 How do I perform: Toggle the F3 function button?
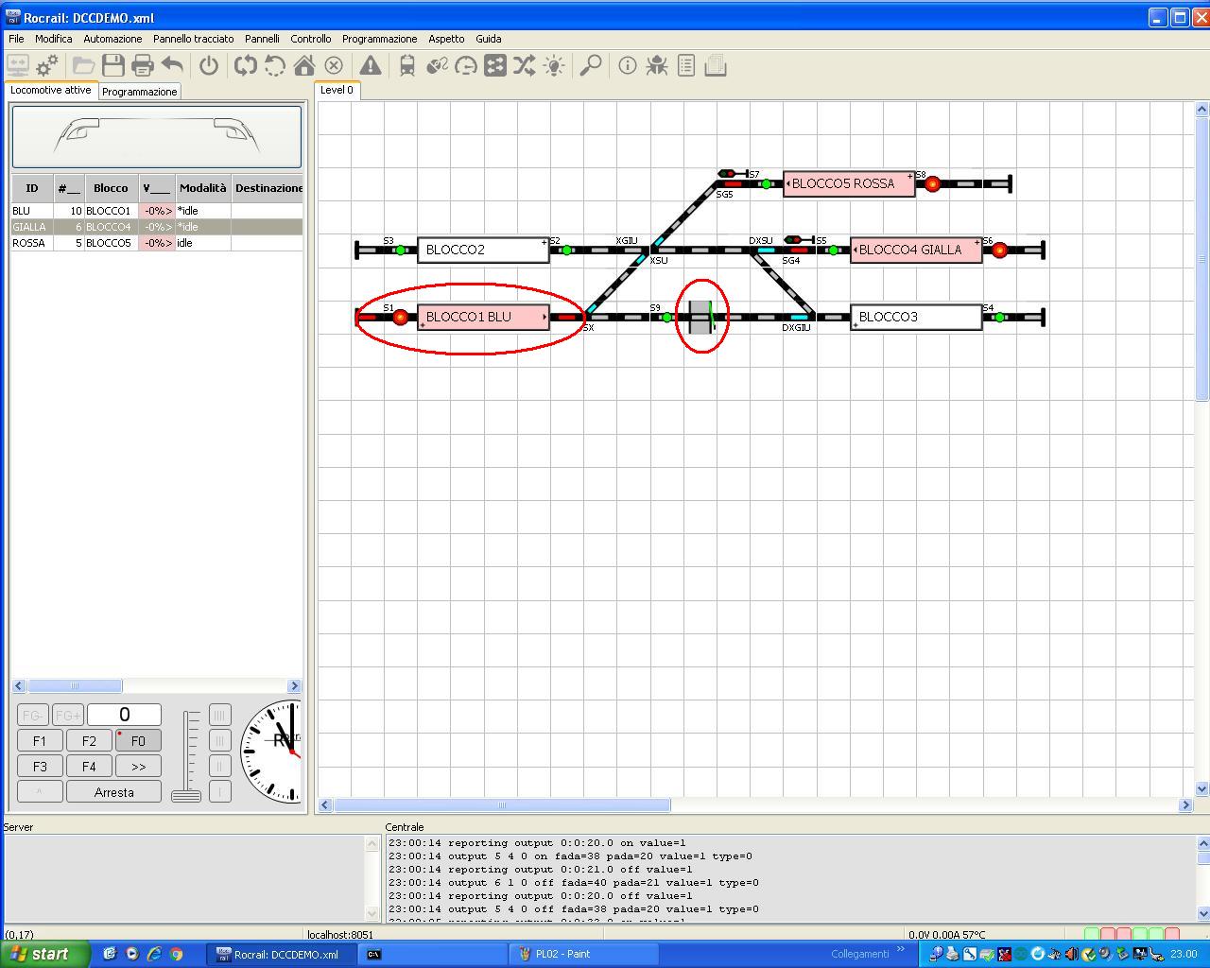tap(40, 767)
